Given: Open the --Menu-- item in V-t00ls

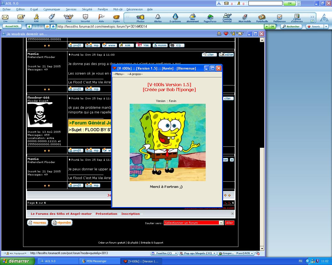Looking at the screenshot, I should tap(119, 74).
